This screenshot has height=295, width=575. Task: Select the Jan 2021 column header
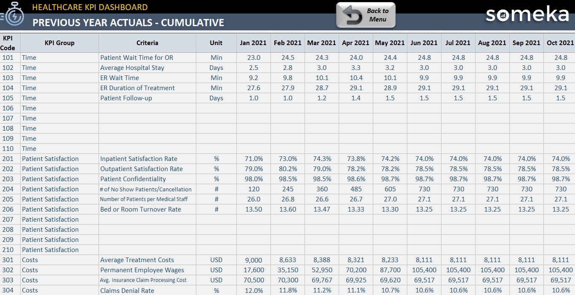(253, 42)
